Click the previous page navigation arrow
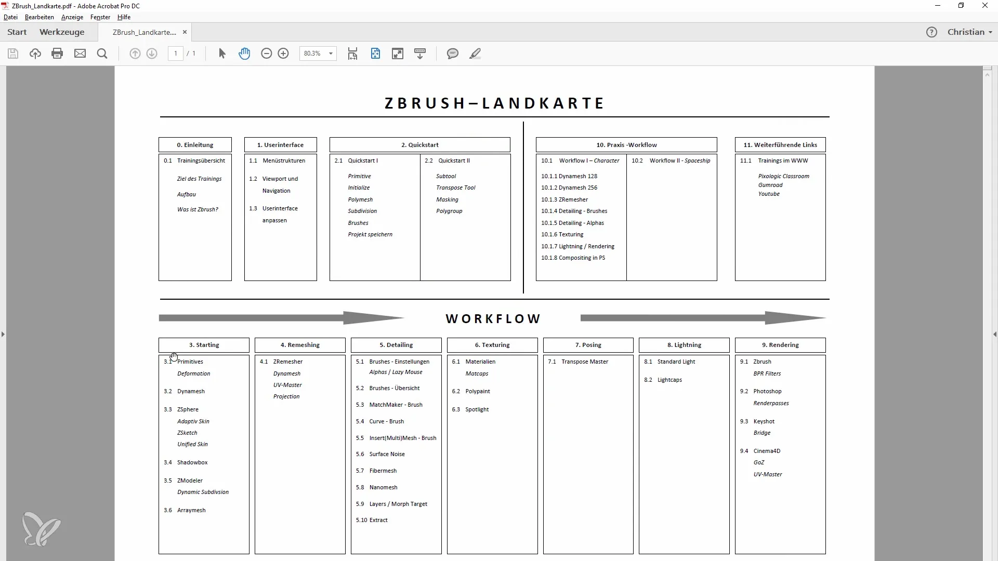 [135, 54]
